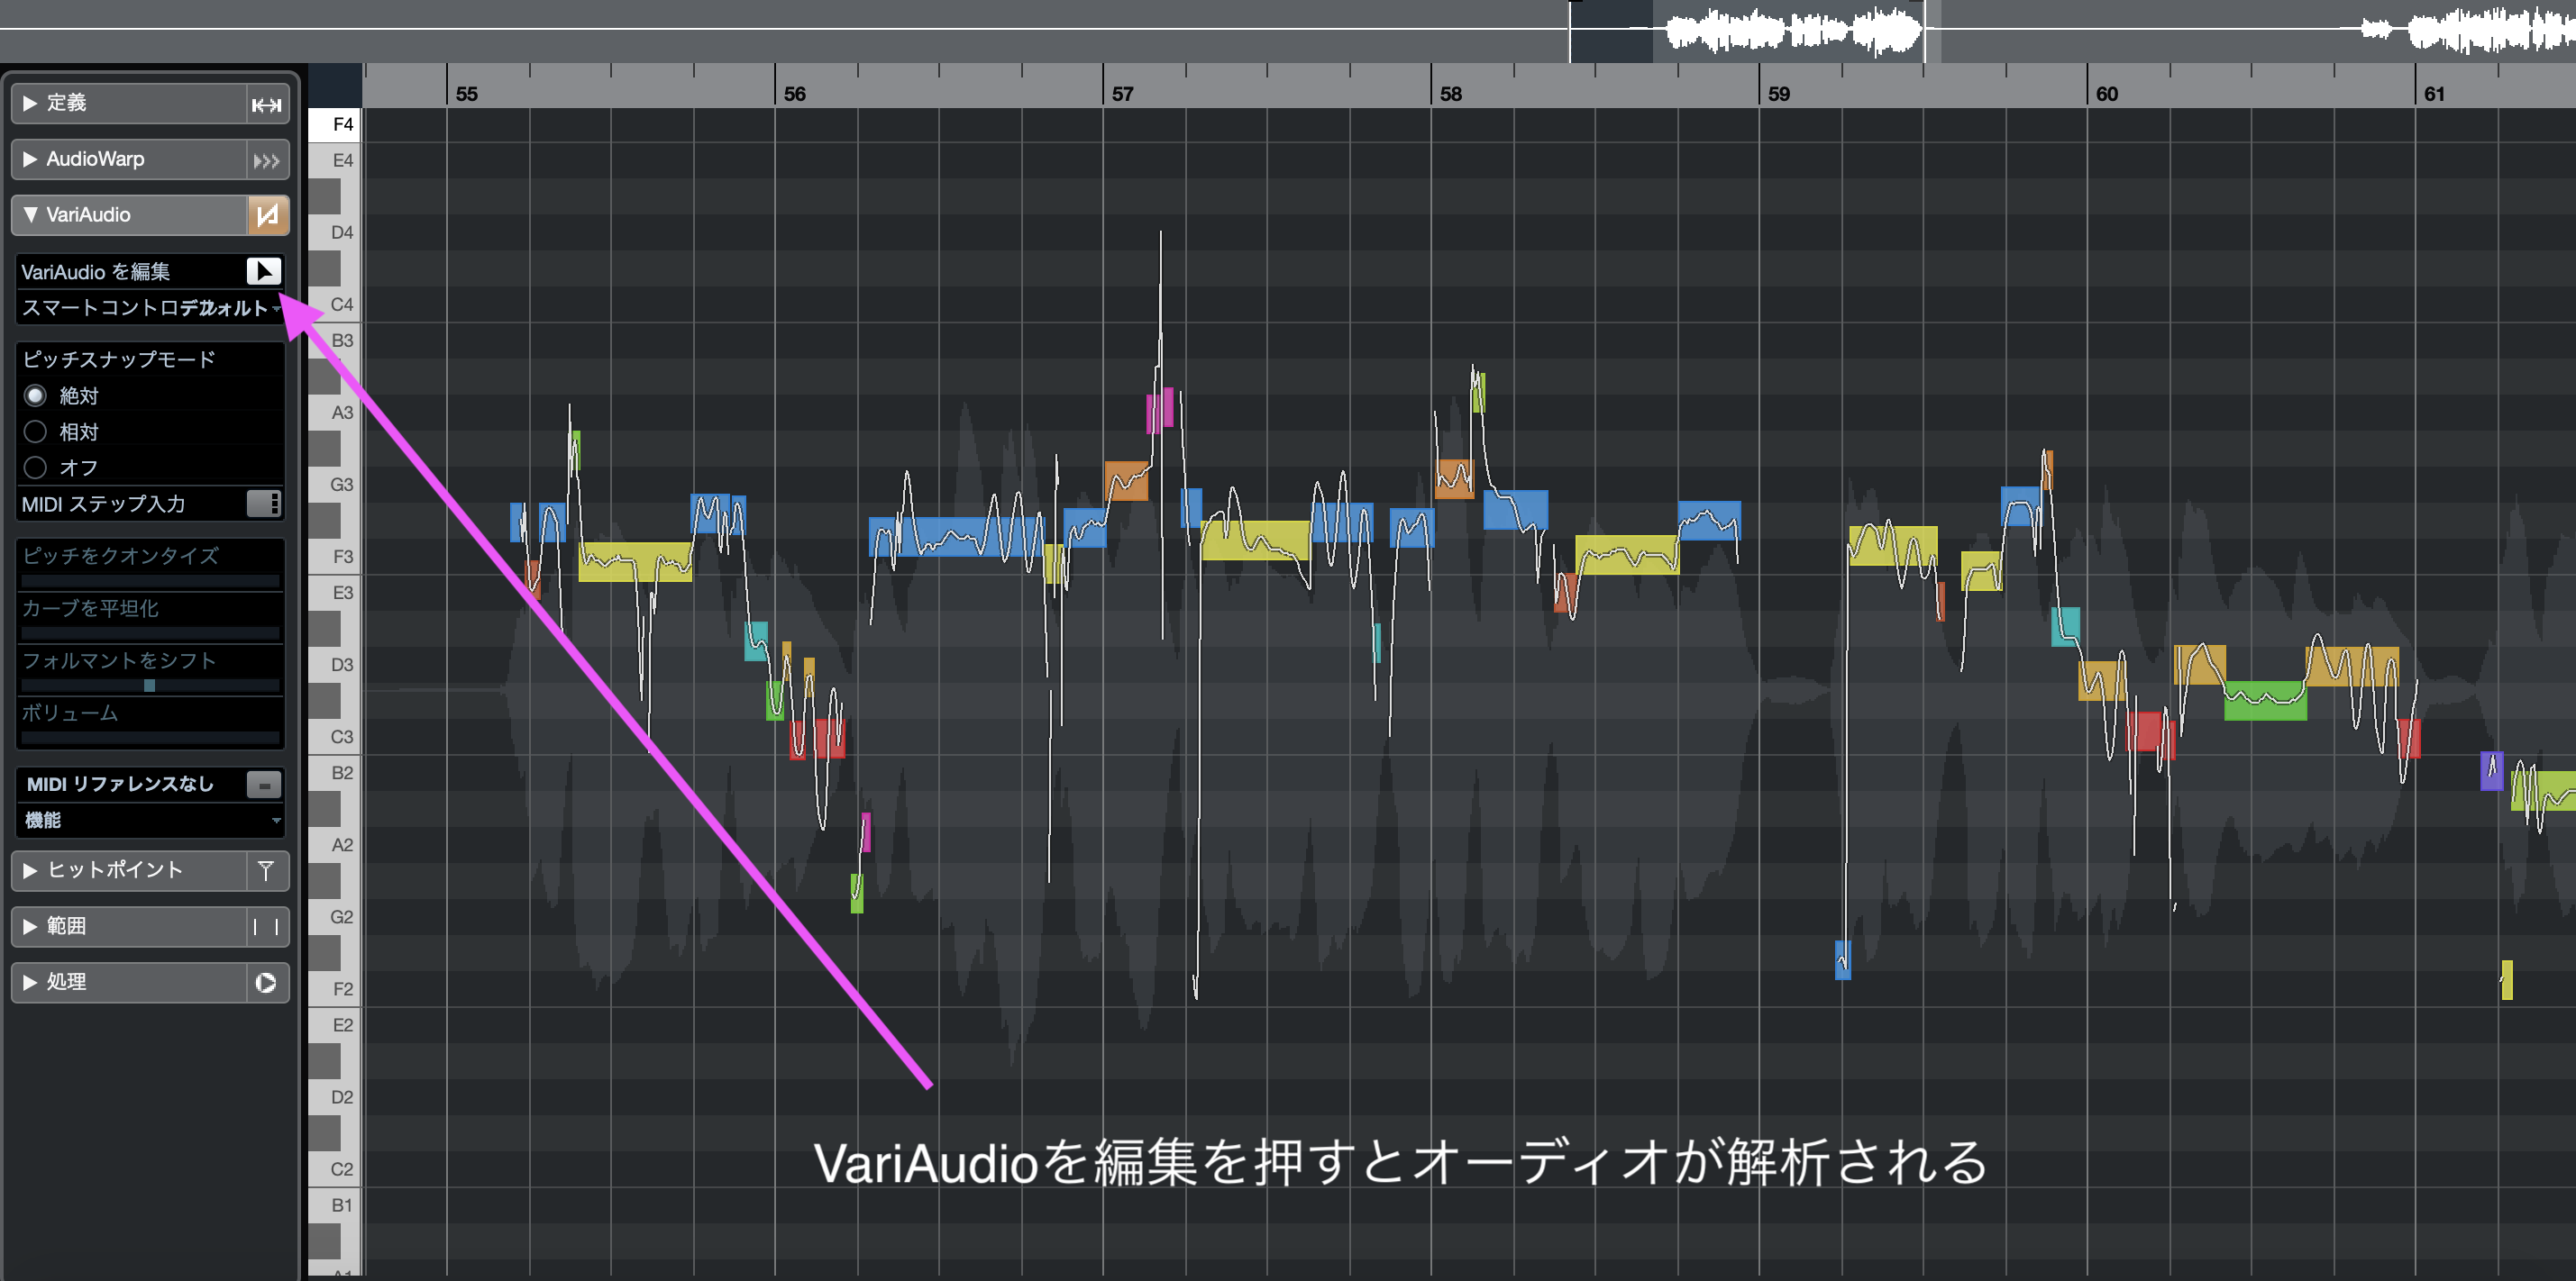Adjust the フォルマントをシフト slider
This screenshot has width=2576, height=1281.
point(150,686)
